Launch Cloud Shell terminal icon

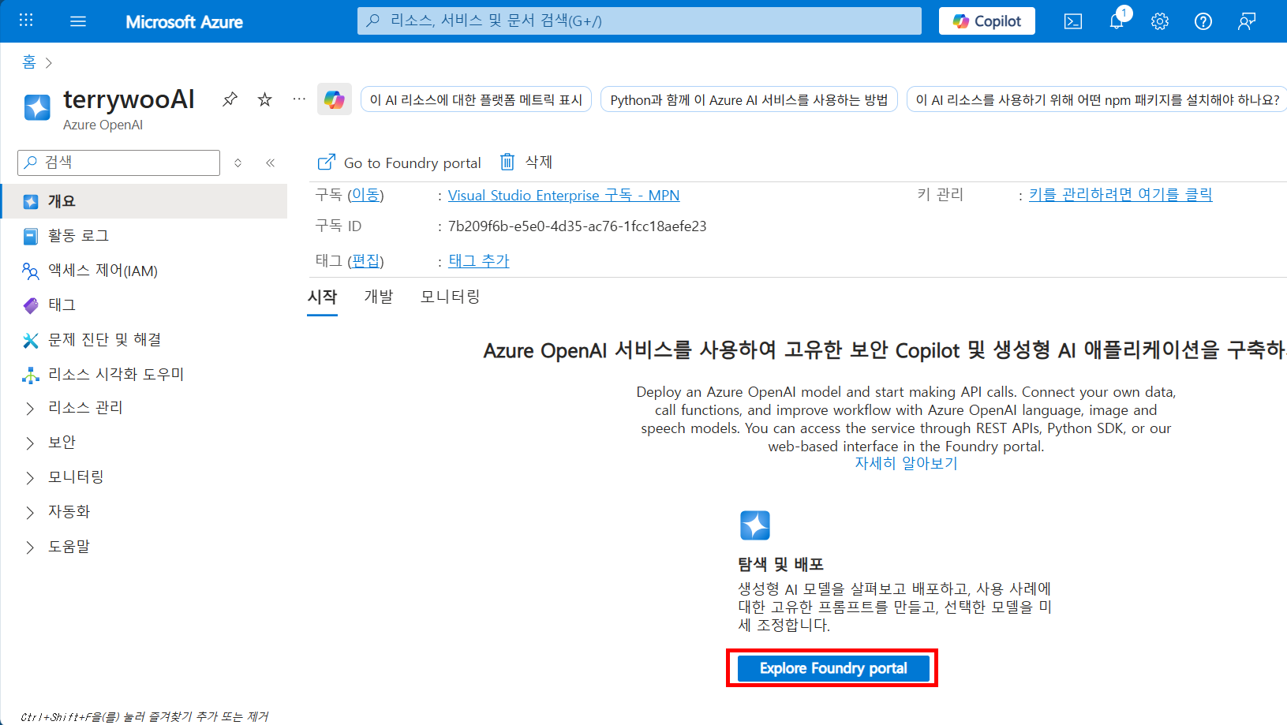(x=1073, y=21)
